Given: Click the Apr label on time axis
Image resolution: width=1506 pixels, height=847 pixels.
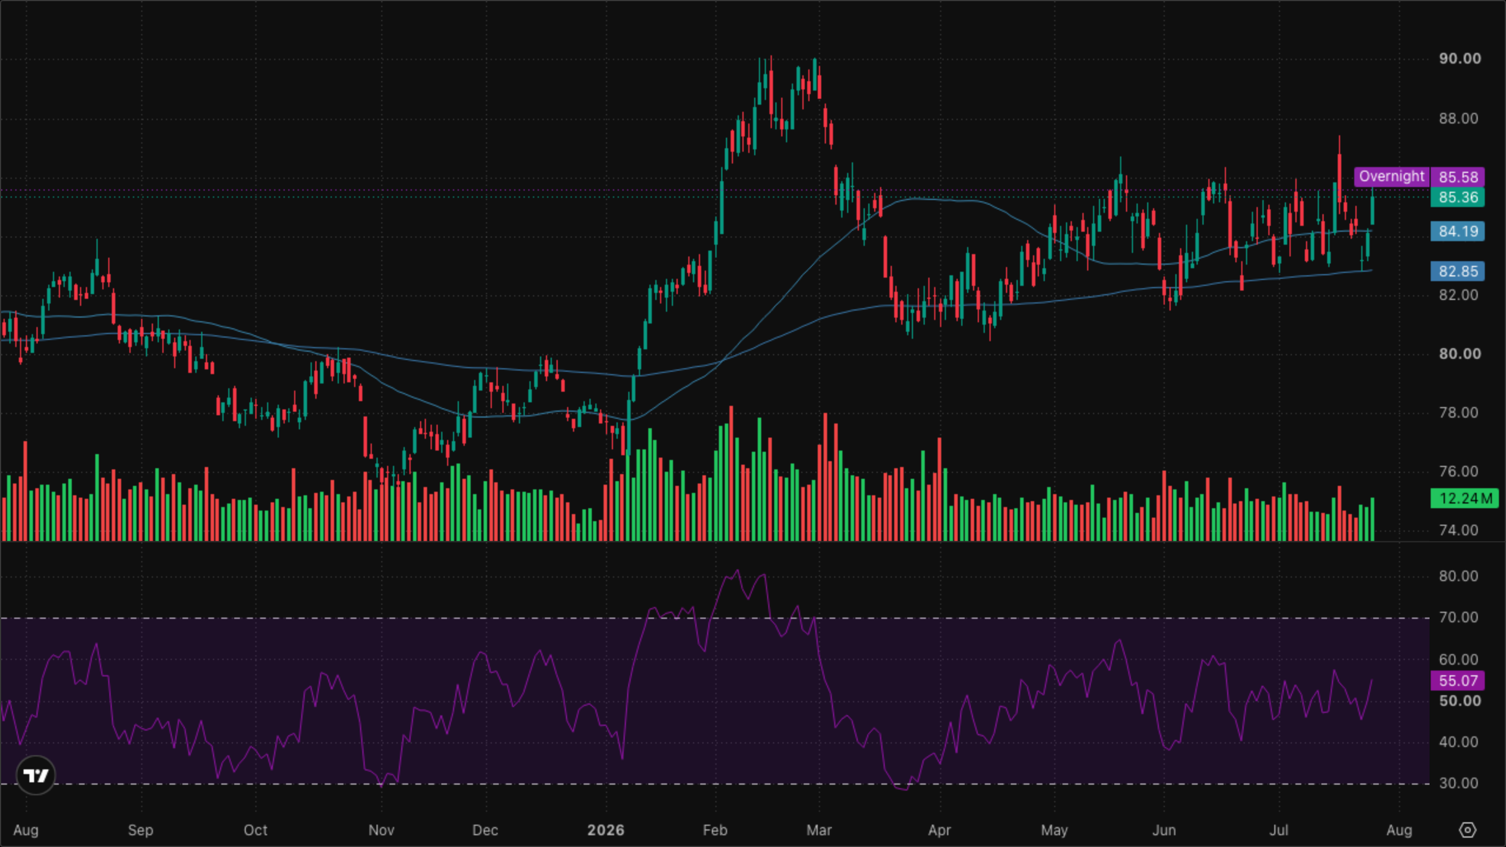Looking at the screenshot, I should 939,831.
